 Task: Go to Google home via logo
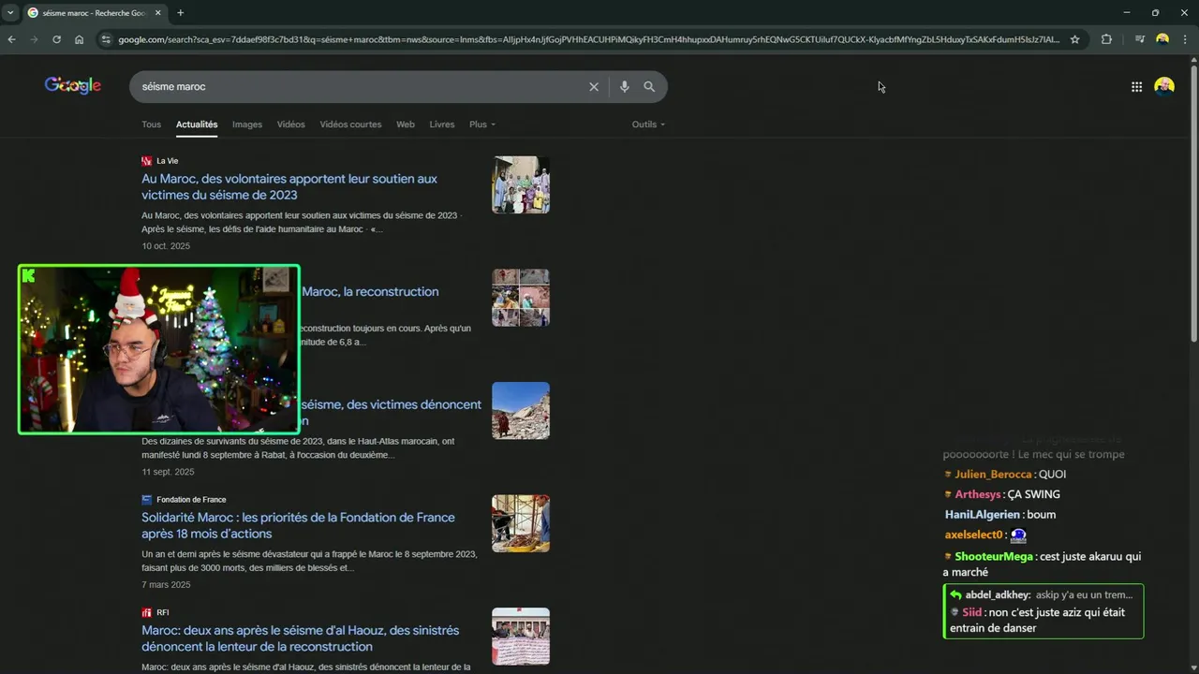click(73, 86)
